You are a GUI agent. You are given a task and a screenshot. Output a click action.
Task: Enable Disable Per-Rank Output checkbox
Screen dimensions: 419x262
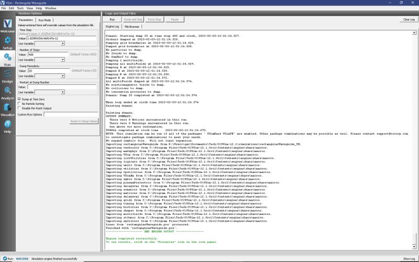click(x=19, y=108)
